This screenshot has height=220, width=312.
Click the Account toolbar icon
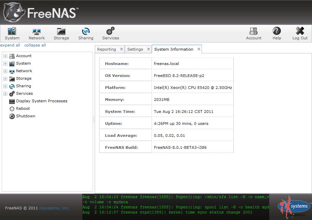coord(253,34)
